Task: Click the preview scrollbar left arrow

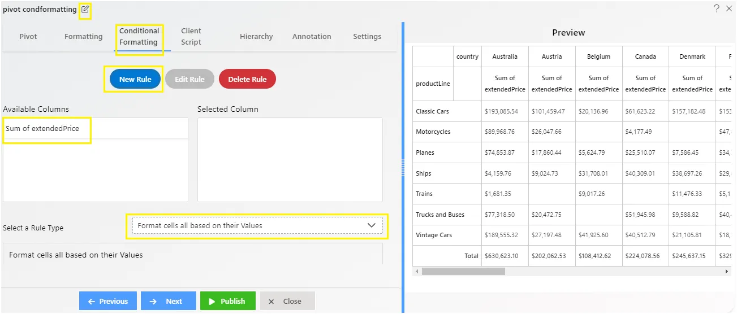Action: click(416, 272)
